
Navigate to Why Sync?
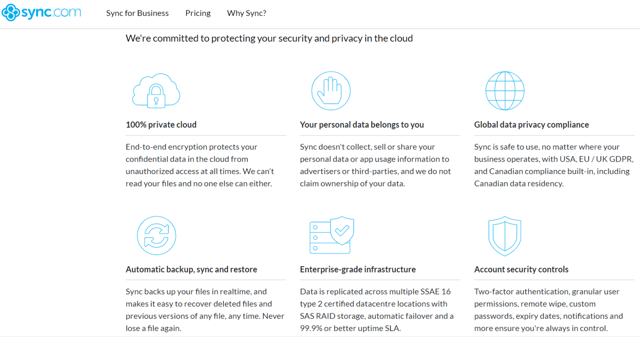[246, 13]
